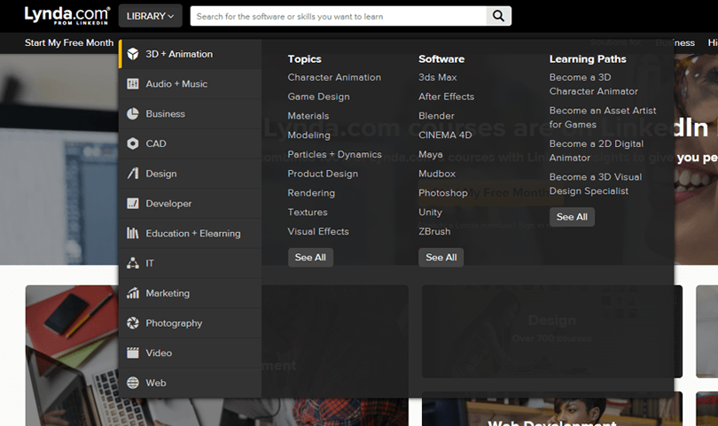Click the Business pie chart icon
Viewport: 718px width, 426px height.
point(132,114)
